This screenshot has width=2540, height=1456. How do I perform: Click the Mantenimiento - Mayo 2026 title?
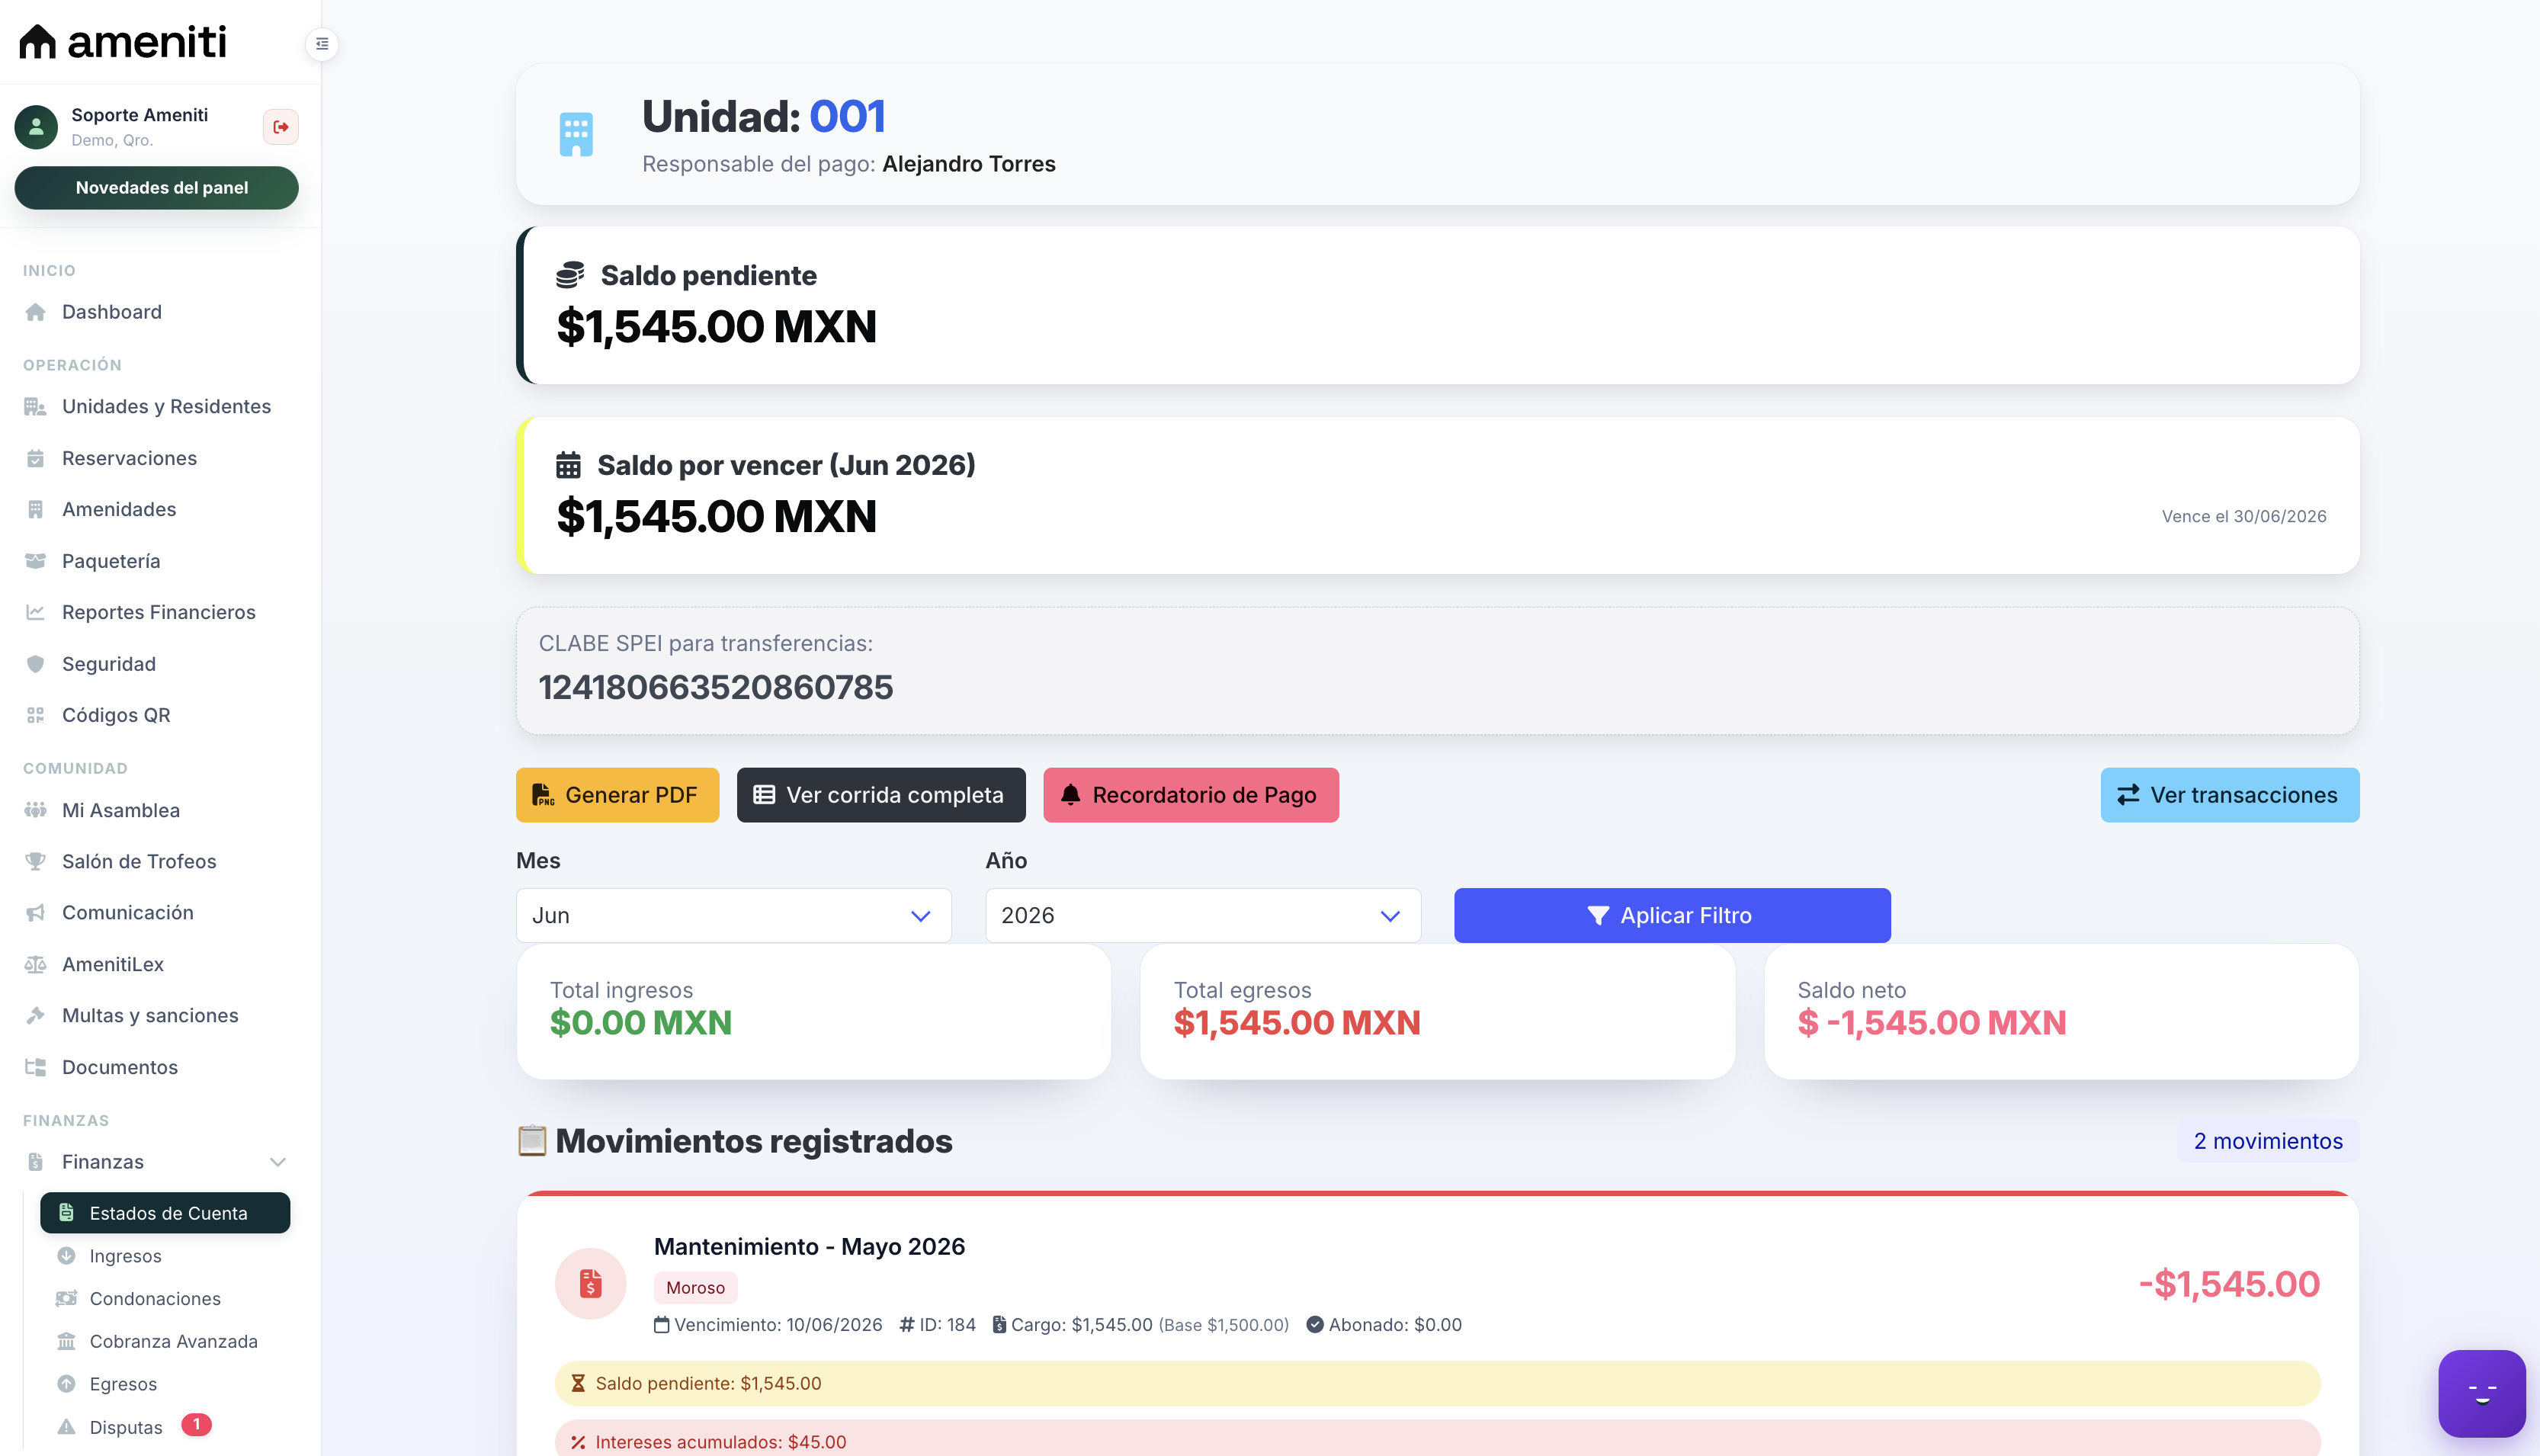809,1247
